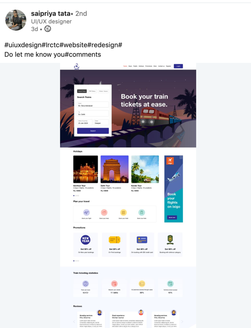
Task: Click the From station input field
Action: point(93,105)
